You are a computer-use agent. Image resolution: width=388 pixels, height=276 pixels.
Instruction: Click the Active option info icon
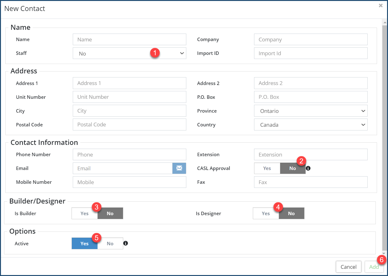125,243
